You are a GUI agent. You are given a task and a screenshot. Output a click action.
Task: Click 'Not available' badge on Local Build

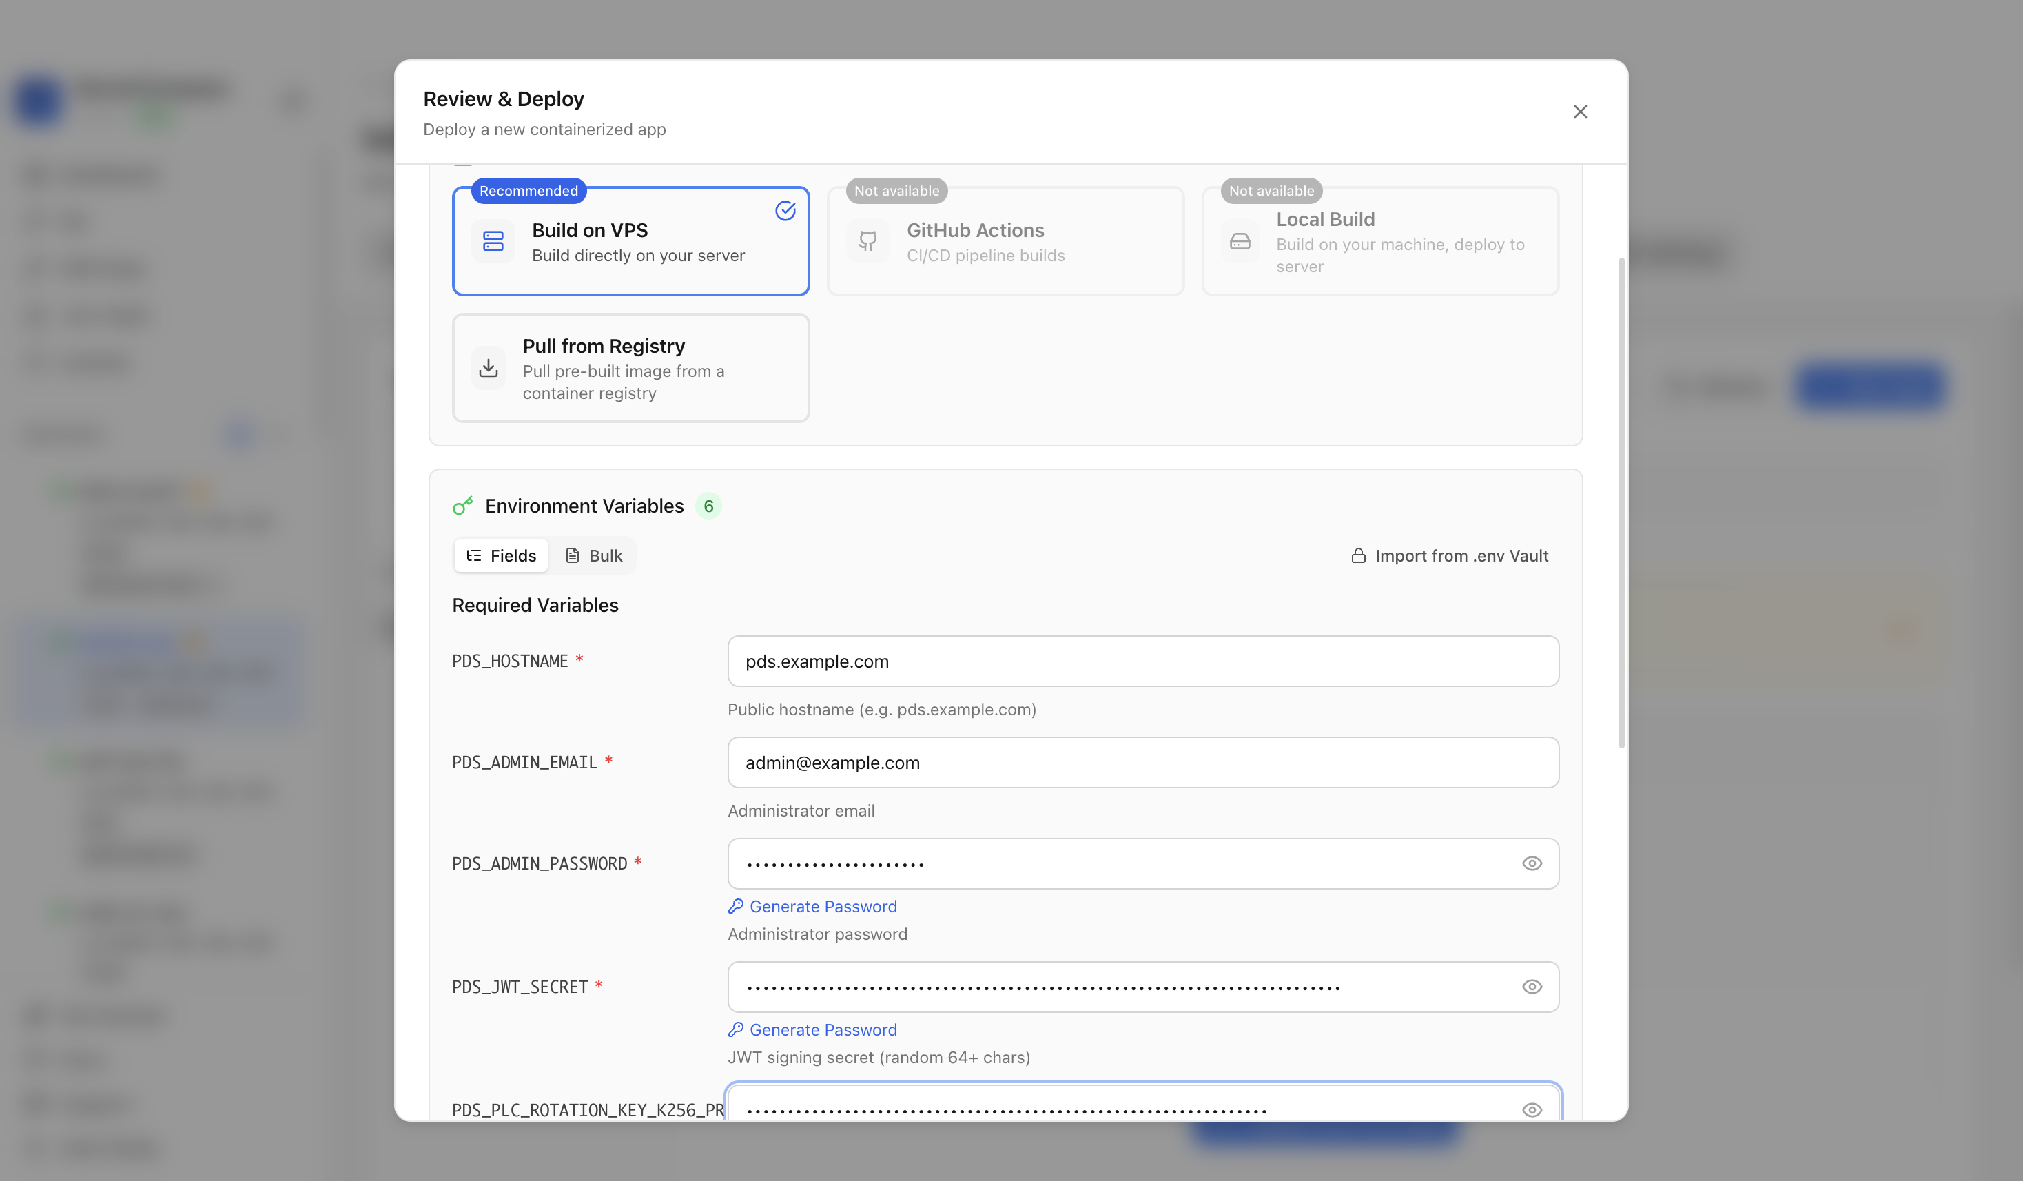(1271, 190)
